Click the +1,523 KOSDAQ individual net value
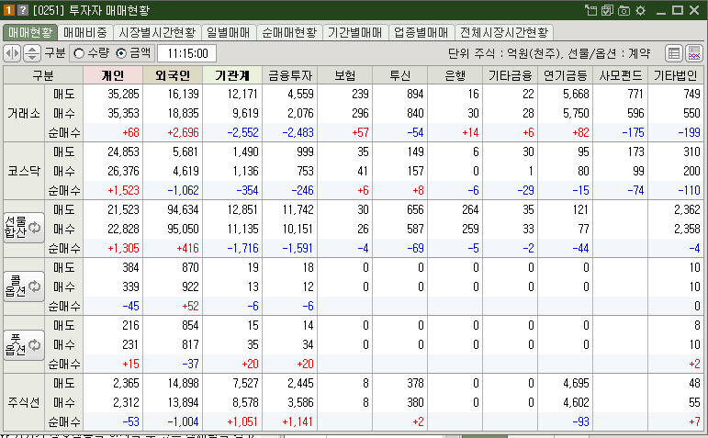708x438 pixels. tap(123, 191)
